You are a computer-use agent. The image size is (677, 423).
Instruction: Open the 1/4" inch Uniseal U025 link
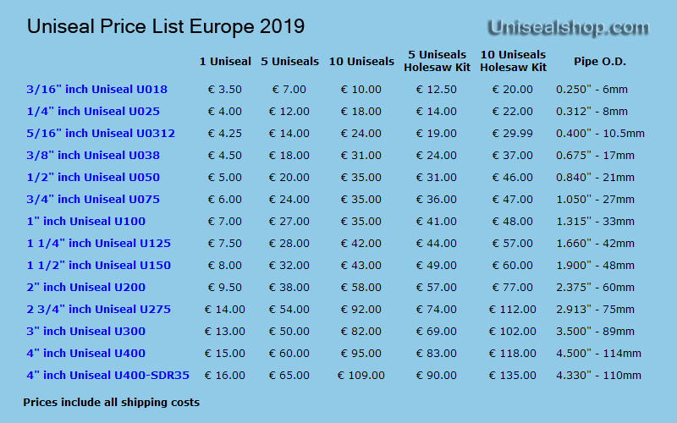(93, 112)
